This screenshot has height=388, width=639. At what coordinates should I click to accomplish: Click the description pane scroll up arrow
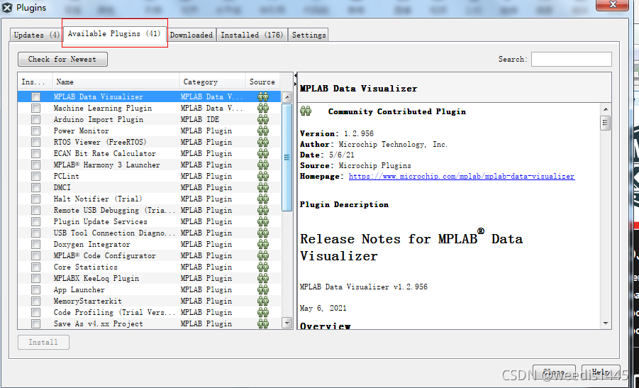point(606,109)
